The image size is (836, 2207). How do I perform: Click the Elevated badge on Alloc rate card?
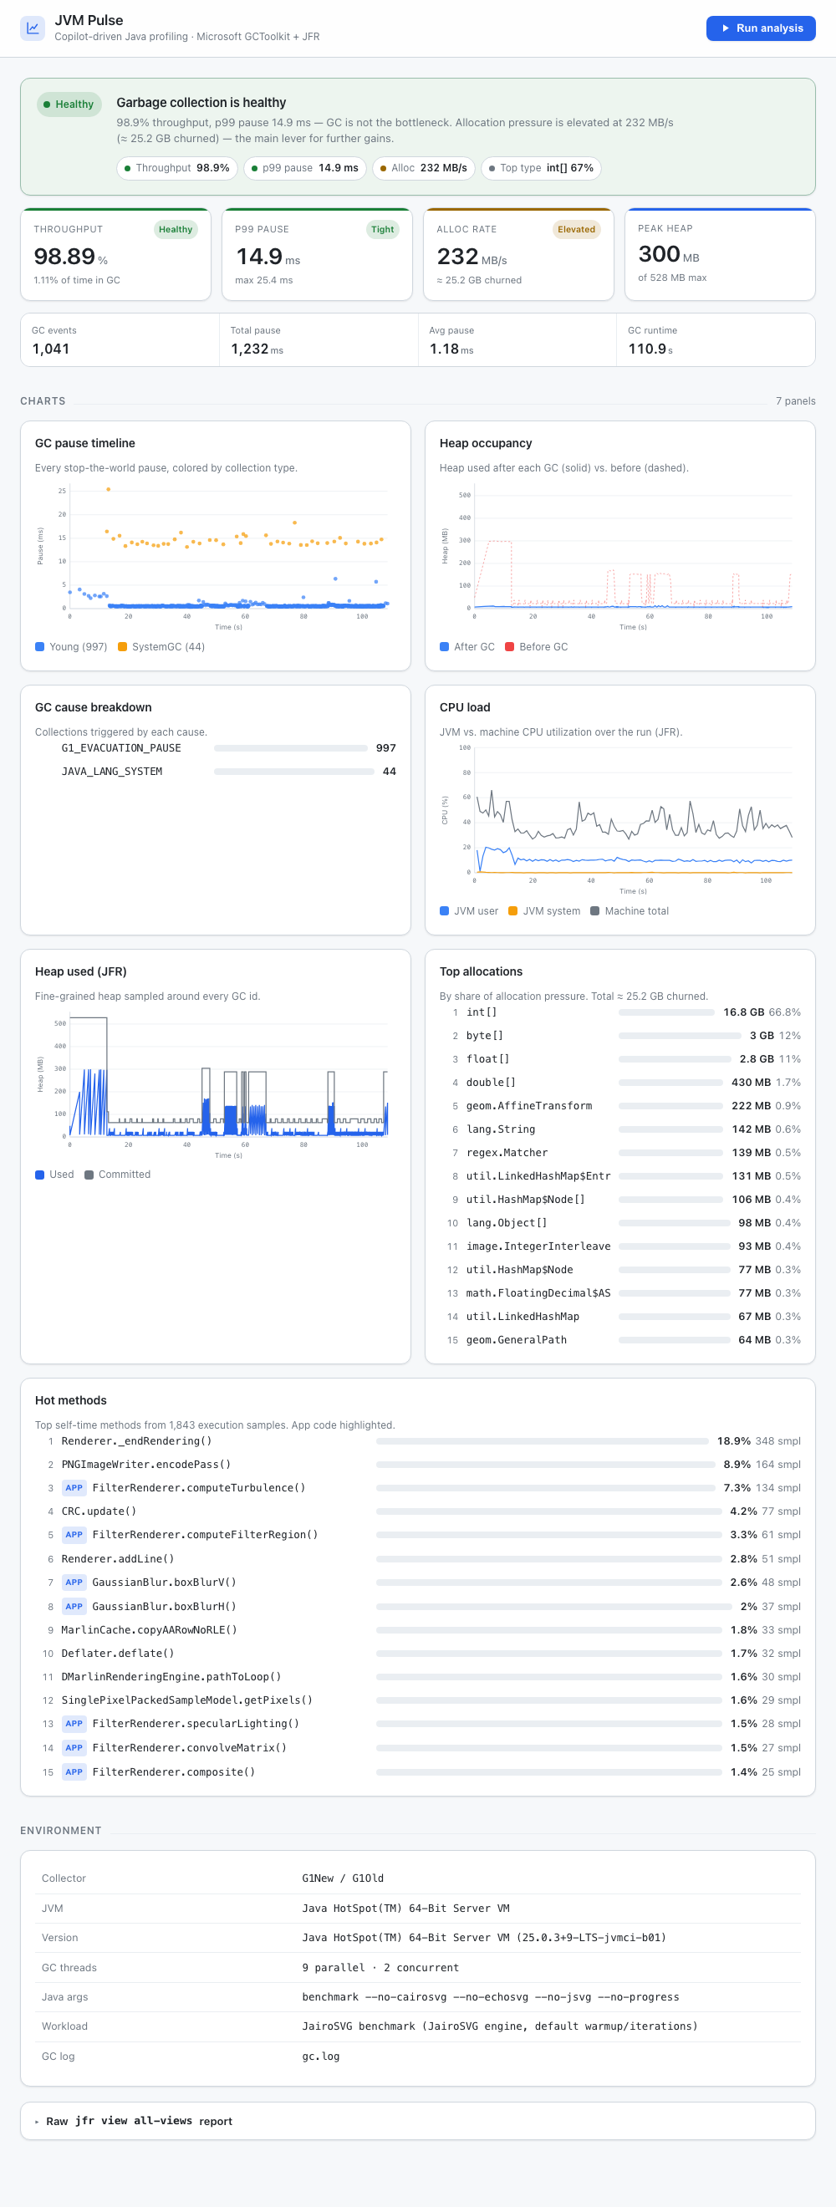pos(576,230)
